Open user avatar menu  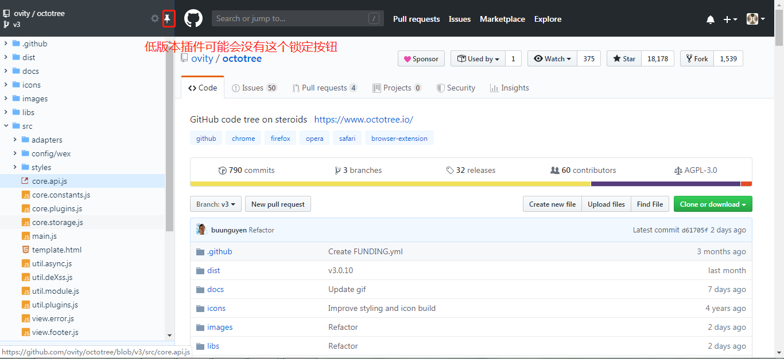pyautogui.click(x=756, y=19)
